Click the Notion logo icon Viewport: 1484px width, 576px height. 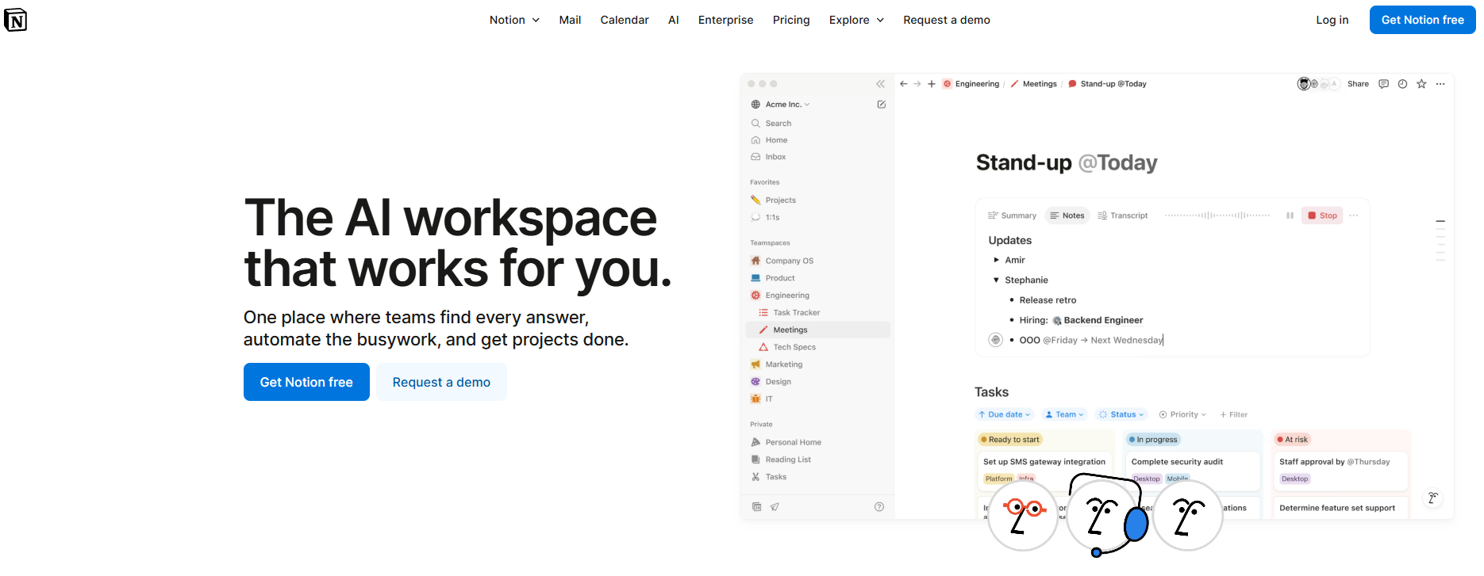pyautogui.click(x=16, y=20)
